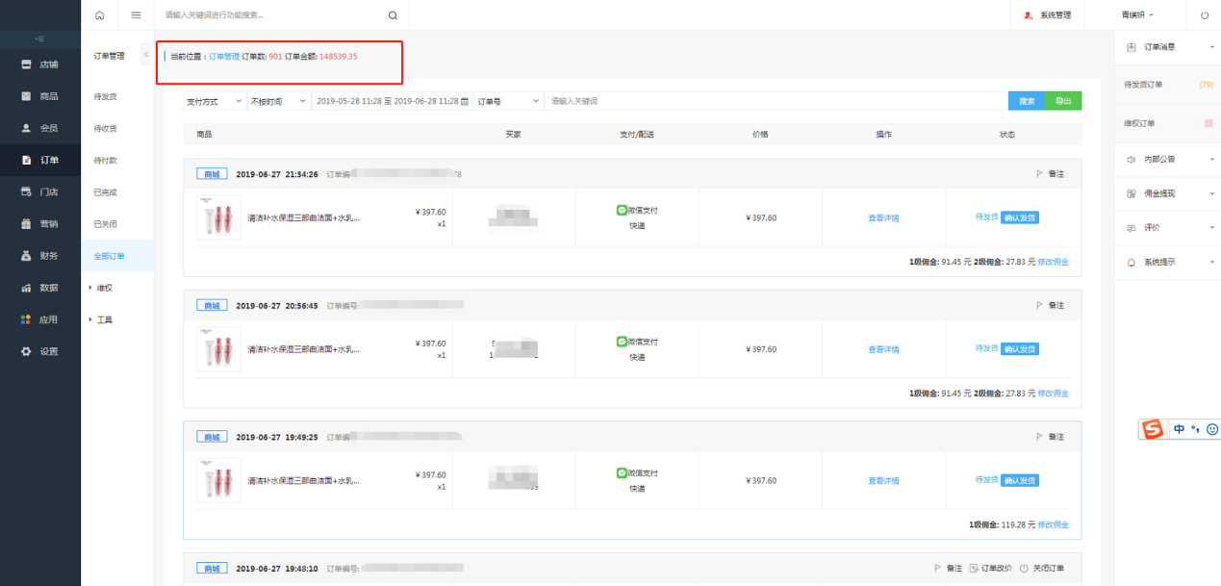Collapse the 订单管理 submenu panel arrow
This screenshot has height=586, width=1221.
(146, 55)
